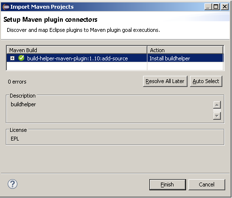The height and width of the screenshot is (198, 232).
Task: Click the green checkmark status icon
Action: pos(21,58)
